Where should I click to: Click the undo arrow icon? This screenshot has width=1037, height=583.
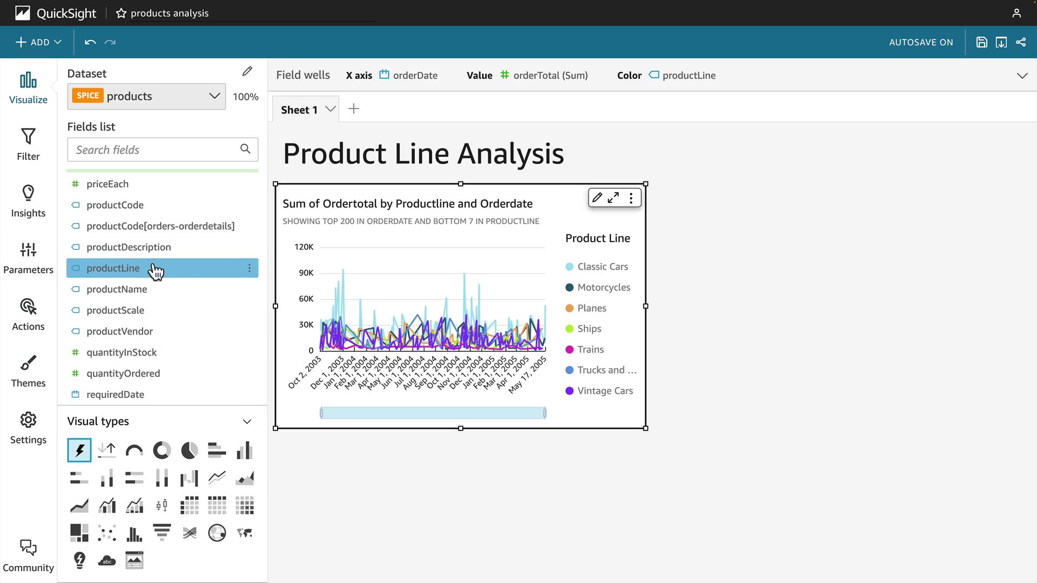(90, 42)
